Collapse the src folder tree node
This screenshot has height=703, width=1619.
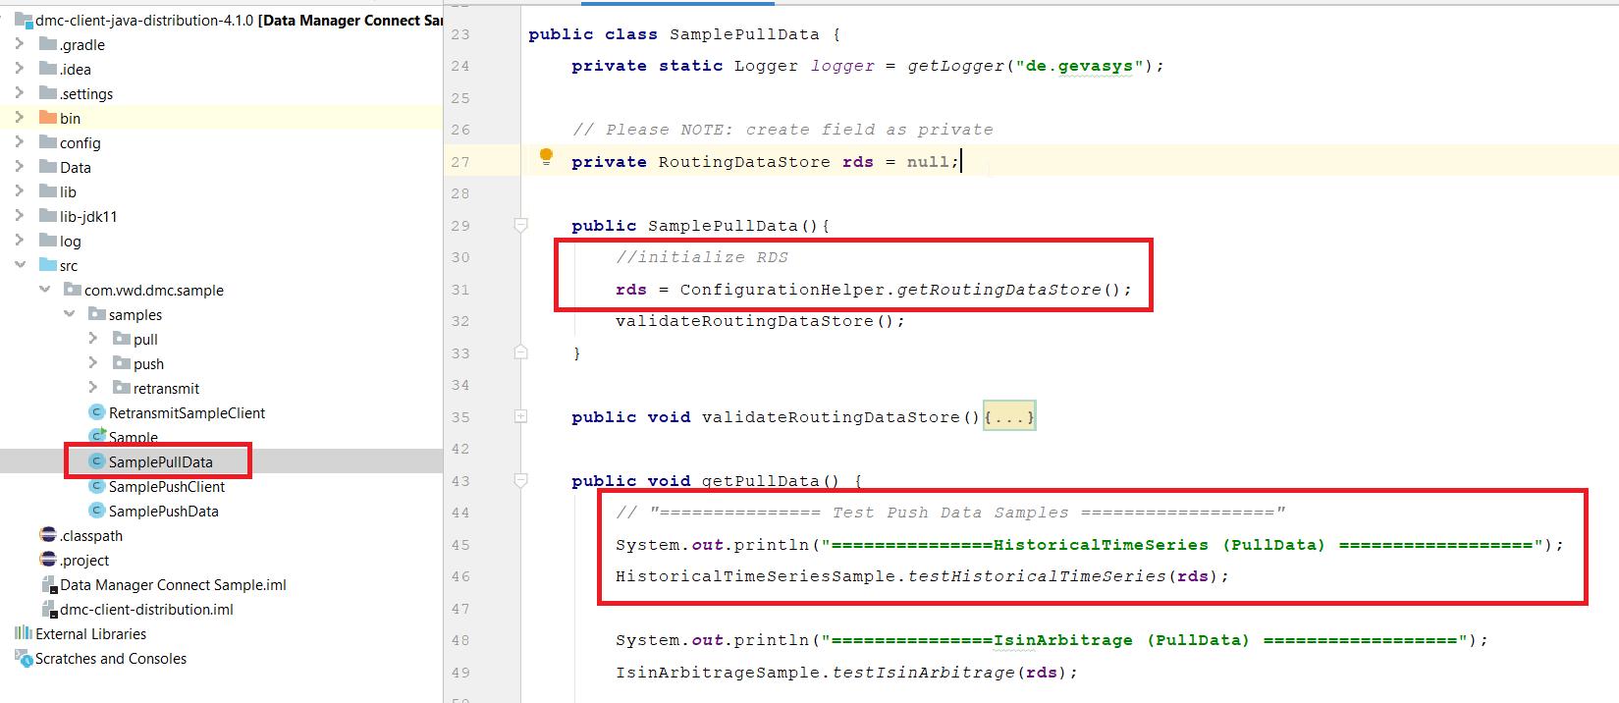pyautogui.click(x=20, y=265)
